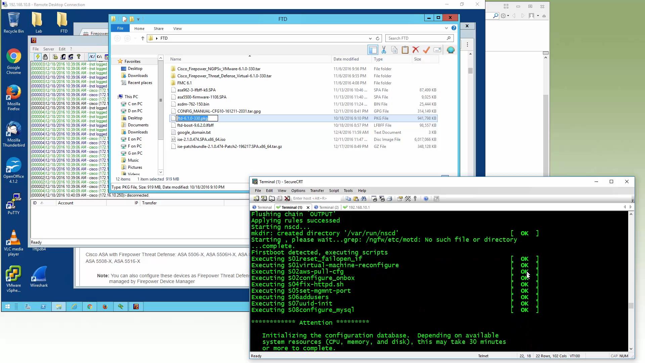Select Downloads under Favorites in navigation pane
The height and width of the screenshot is (363, 645).
click(137, 76)
